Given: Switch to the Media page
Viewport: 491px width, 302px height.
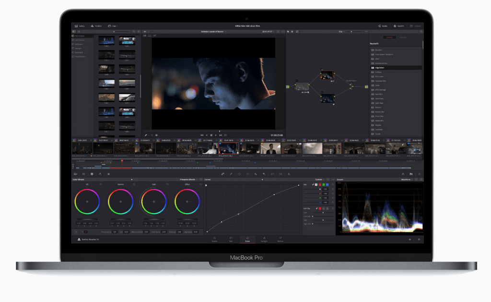Looking at the screenshot, I should (214, 239).
